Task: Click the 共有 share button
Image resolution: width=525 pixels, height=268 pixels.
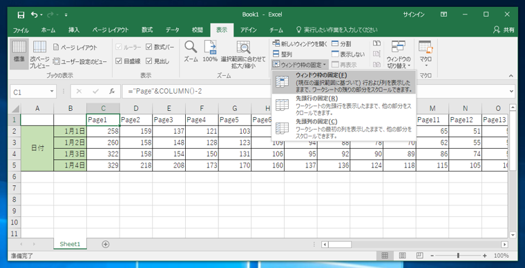Action: tap(504, 30)
